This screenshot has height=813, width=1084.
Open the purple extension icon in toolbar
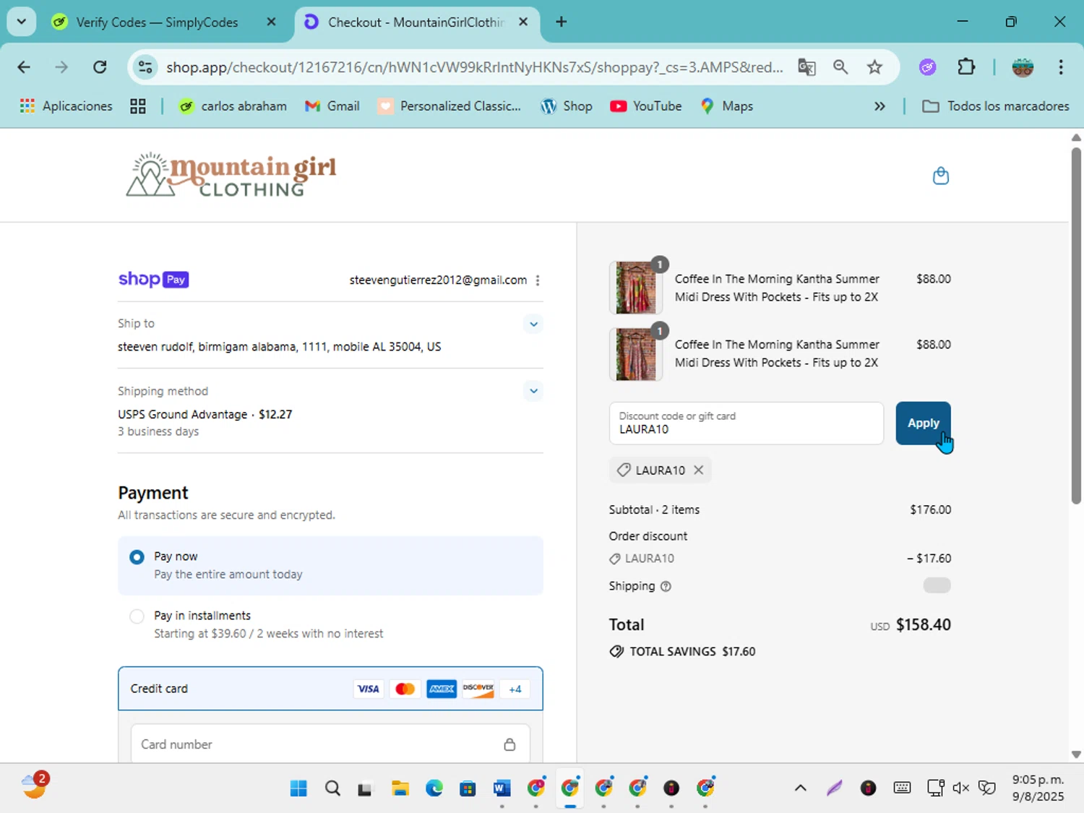pos(928,67)
